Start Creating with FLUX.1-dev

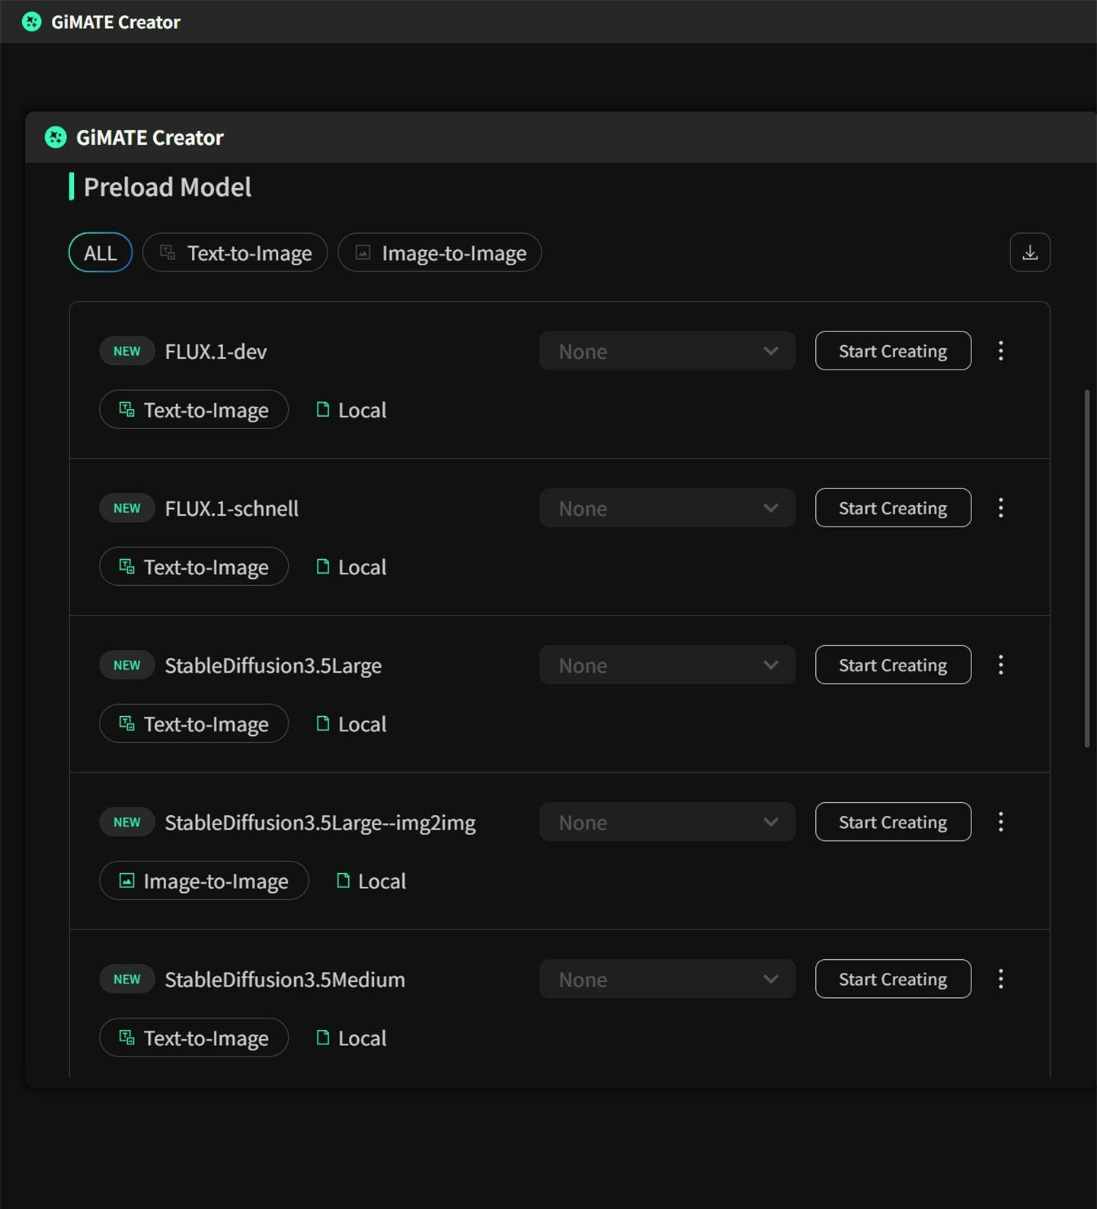893,350
